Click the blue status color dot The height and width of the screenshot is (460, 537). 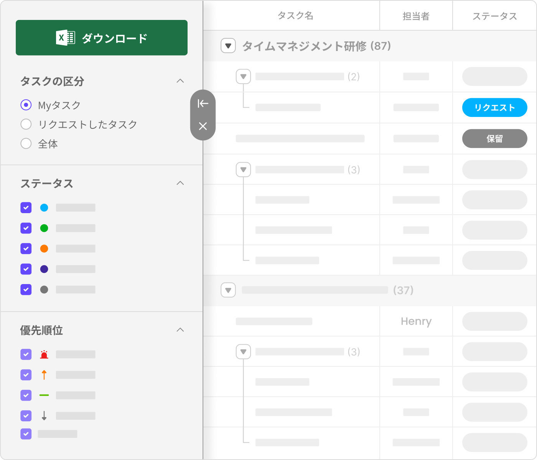(x=44, y=208)
